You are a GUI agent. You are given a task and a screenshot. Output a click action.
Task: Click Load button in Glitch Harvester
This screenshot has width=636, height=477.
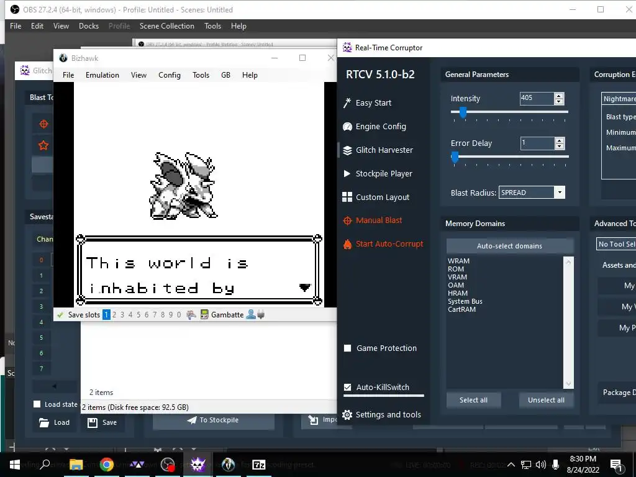point(55,422)
